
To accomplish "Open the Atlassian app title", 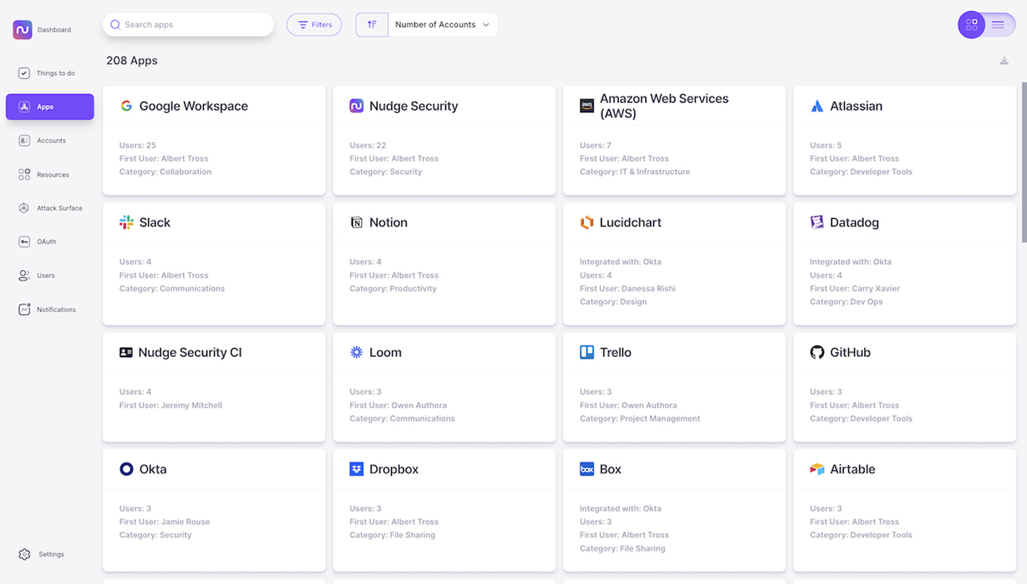I will tap(856, 106).
